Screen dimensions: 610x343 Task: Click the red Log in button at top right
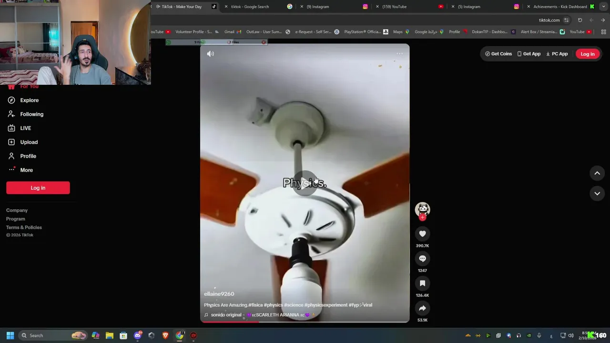tap(588, 54)
